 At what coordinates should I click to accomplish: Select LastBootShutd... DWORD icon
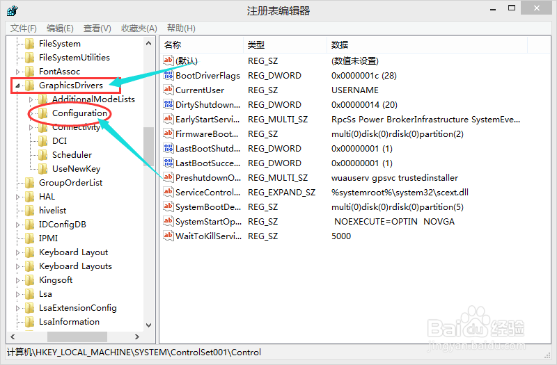(168, 148)
